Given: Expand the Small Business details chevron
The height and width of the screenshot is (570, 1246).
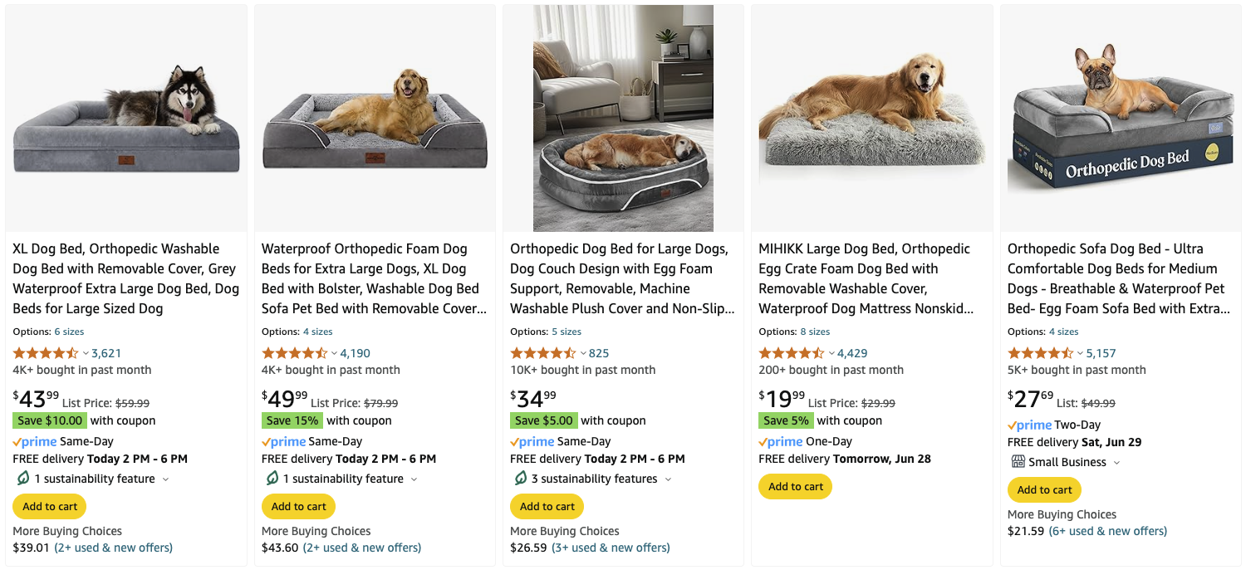Looking at the screenshot, I should (1116, 463).
